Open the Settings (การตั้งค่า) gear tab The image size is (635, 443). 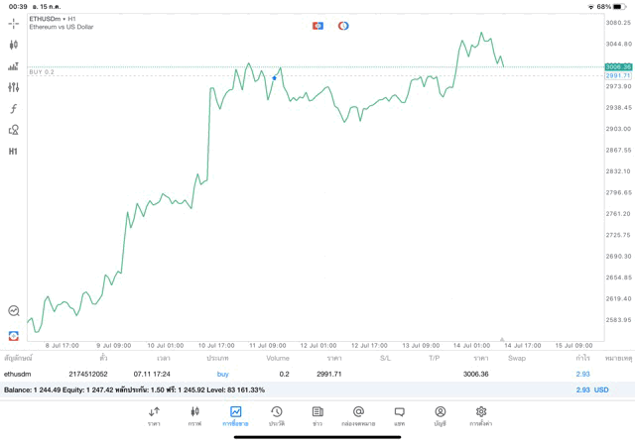click(x=481, y=415)
